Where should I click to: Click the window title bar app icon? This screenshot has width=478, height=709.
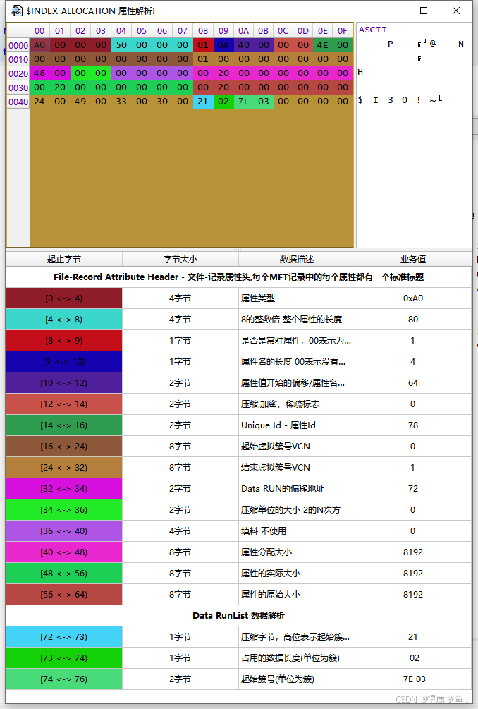(17, 11)
